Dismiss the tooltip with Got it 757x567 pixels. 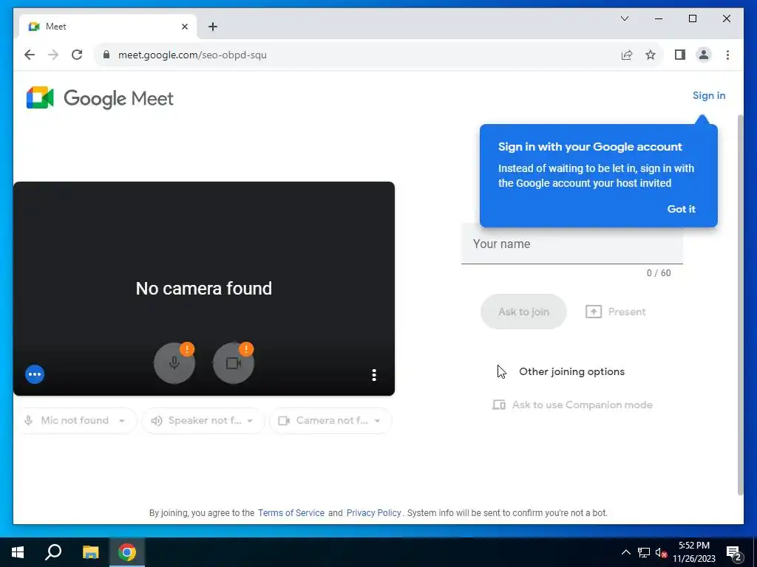(x=681, y=209)
